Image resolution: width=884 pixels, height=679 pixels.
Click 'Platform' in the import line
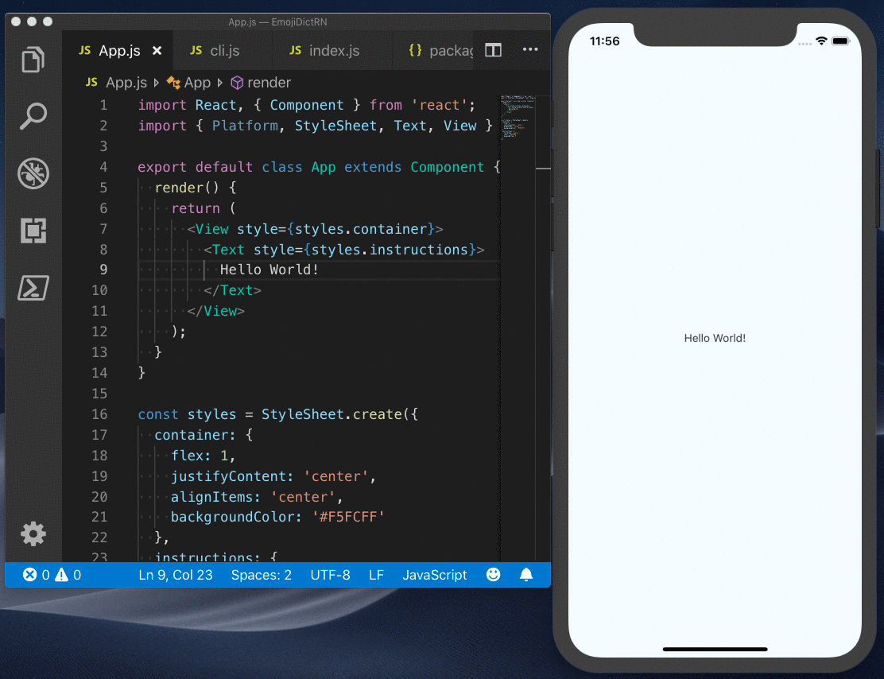(245, 125)
